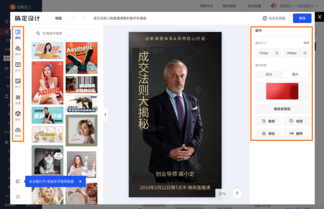324x209 pixels.
Task: Collapse the template panel with arrow handle
Action: point(105,115)
